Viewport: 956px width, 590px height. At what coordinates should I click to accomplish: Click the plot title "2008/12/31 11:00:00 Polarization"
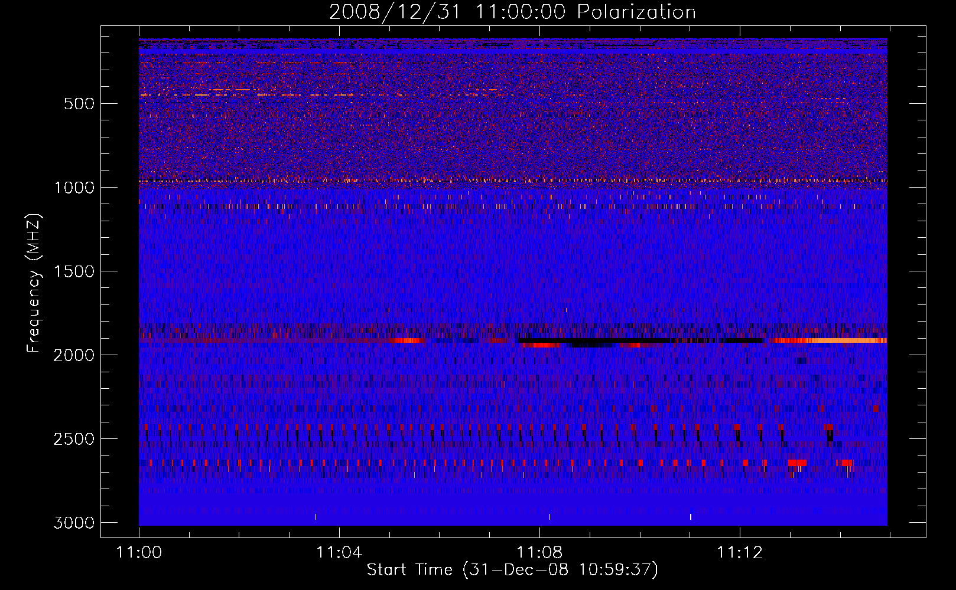pos(512,12)
